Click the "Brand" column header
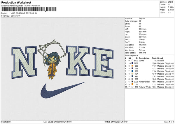This screenshot has height=124, width=175. (160, 58)
